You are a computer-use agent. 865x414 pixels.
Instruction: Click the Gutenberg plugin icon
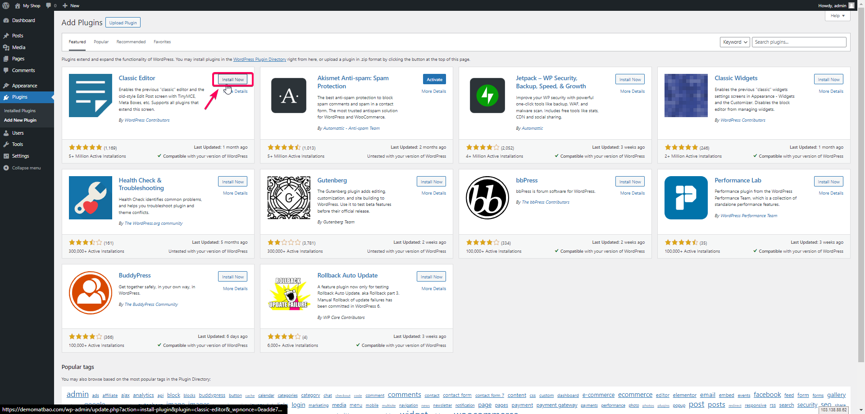[x=289, y=198]
